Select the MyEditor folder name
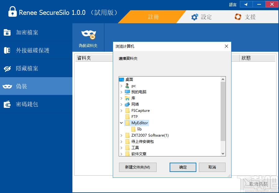Viewport: 279px width, 193px height. [140, 123]
